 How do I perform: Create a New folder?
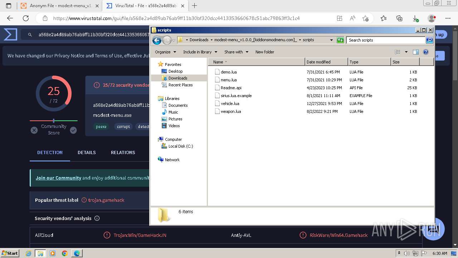(265, 52)
